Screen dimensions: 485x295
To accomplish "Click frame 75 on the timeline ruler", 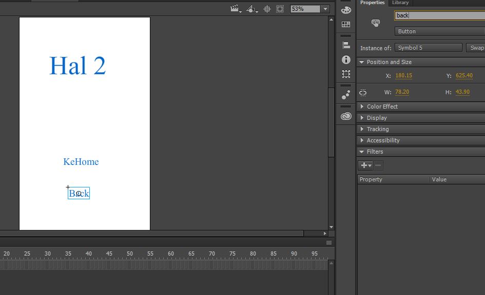I will (232, 254).
